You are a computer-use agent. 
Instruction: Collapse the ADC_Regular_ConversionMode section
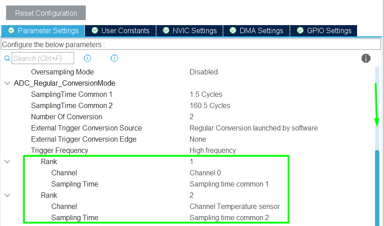7,83
